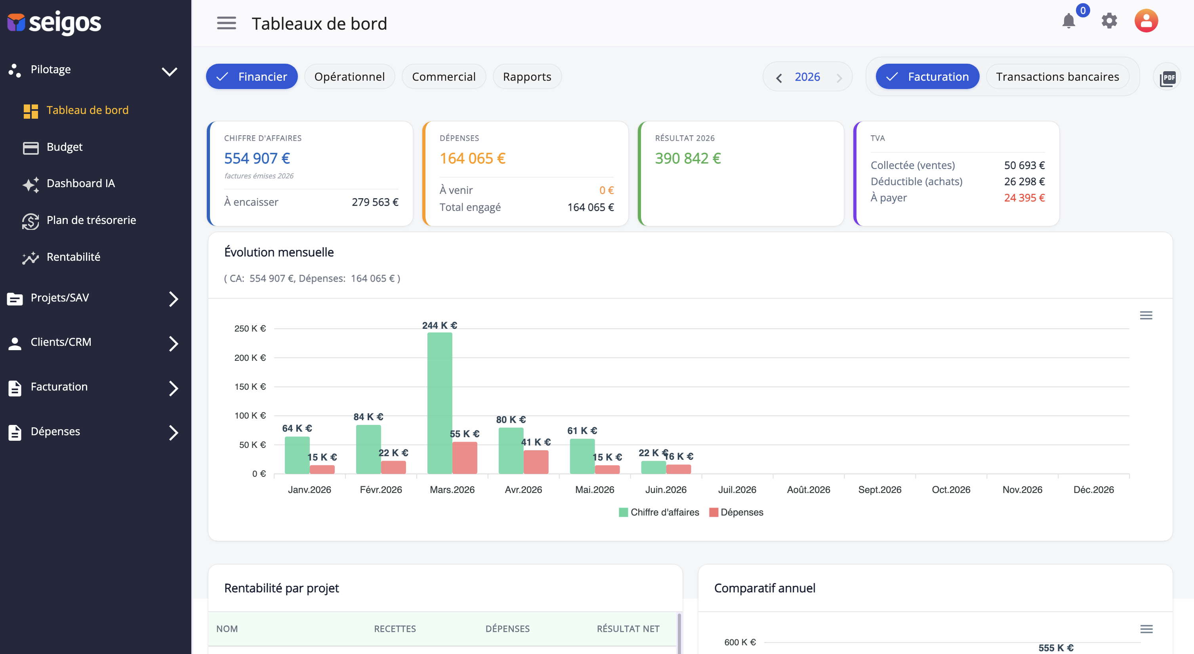The width and height of the screenshot is (1194, 654).
Task: Click Déductible (achats) 26 298 € value
Action: [1024, 182]
